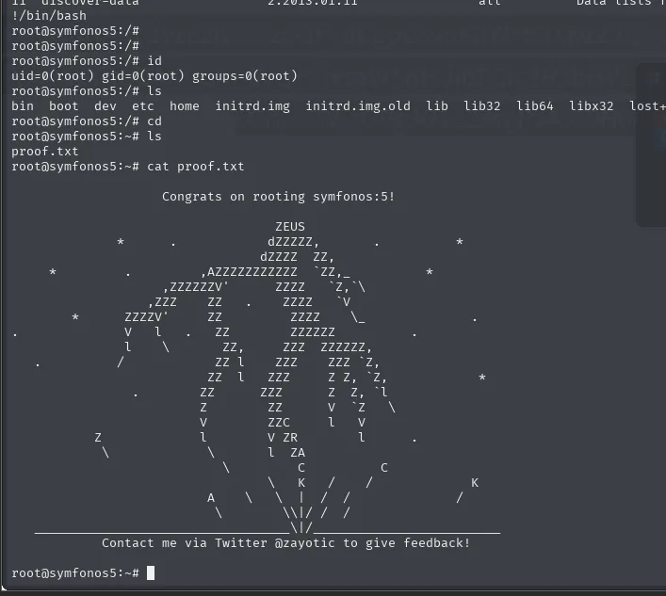Click the 'uid=0(root) gid=0(root) groups=0(root)' output
Viewport: 666px width, 596px height.
coord(154,76)
